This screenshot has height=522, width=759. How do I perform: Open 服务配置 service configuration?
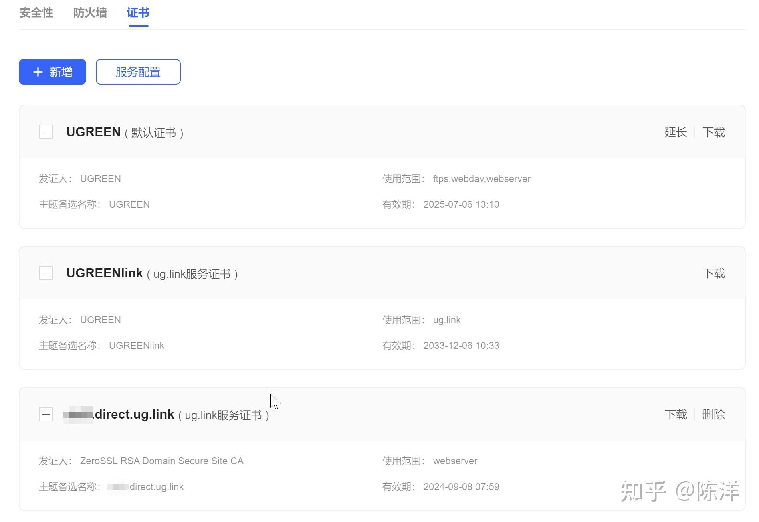coord(138,72)
